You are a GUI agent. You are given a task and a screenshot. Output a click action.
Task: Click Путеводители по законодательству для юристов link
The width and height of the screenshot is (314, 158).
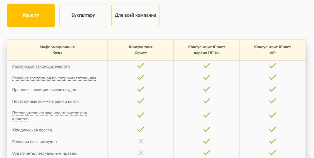tap(49, 113)
